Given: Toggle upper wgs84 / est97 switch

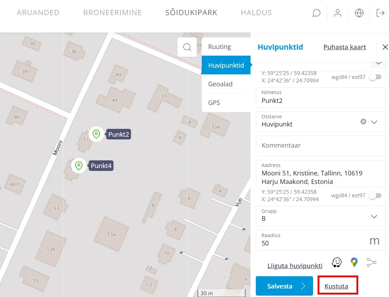Looking at the screenshot, I should [375, 77].
